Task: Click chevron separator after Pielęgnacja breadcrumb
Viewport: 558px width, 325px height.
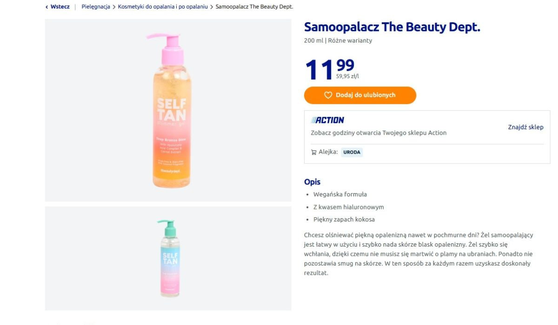Action: (114, 7)
